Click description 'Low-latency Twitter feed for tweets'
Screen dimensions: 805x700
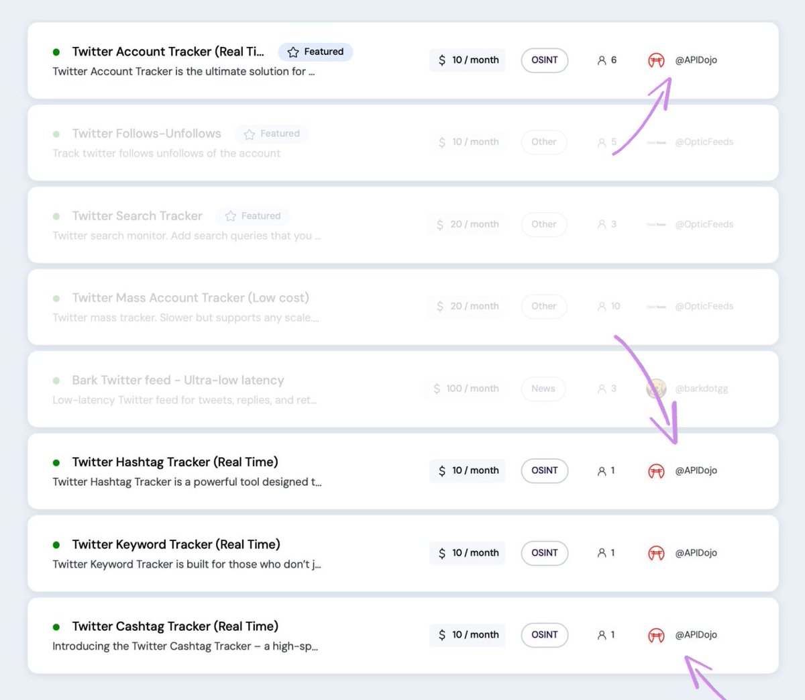pyautogui.click(x=184, y=401)
